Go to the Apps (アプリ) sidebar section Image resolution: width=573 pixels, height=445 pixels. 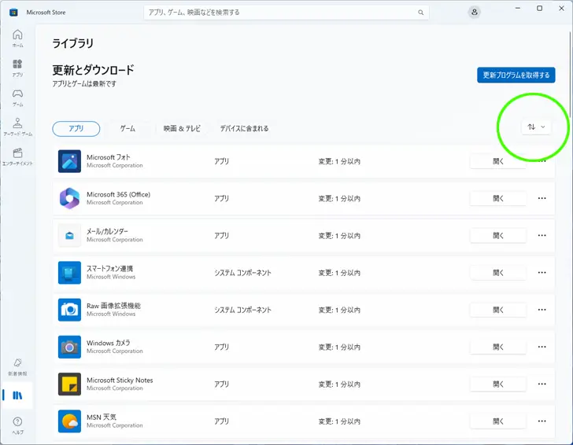click(x=17, y=68)
